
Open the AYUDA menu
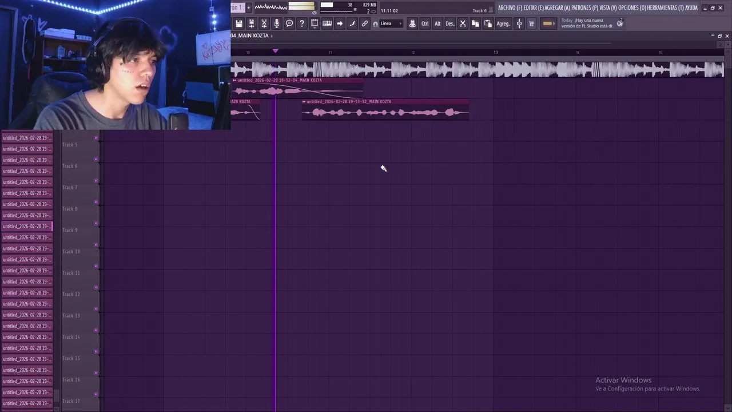point(691,8)
